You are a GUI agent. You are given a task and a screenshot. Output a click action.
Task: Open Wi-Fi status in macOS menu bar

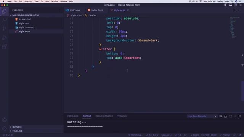(201, 2)
